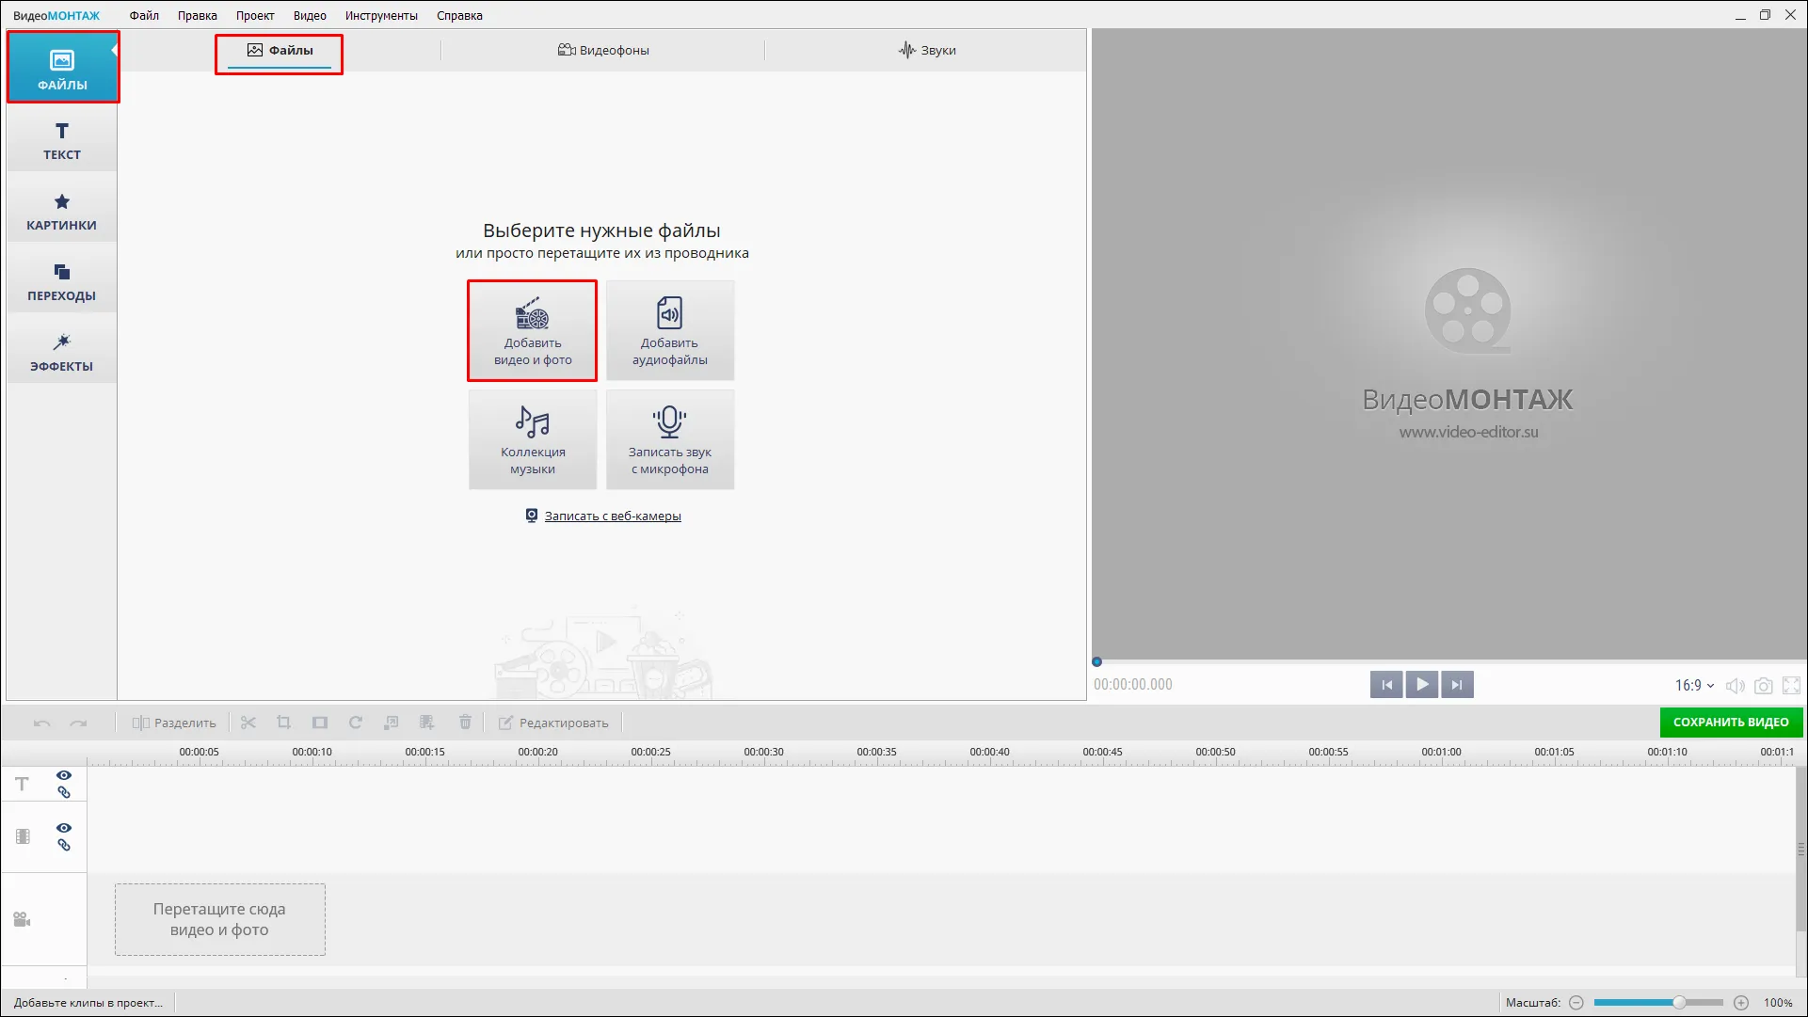Click the 00:01:00 mark on timeline ruler
Screen dimensions: 1808x1017
(1441, 752)
